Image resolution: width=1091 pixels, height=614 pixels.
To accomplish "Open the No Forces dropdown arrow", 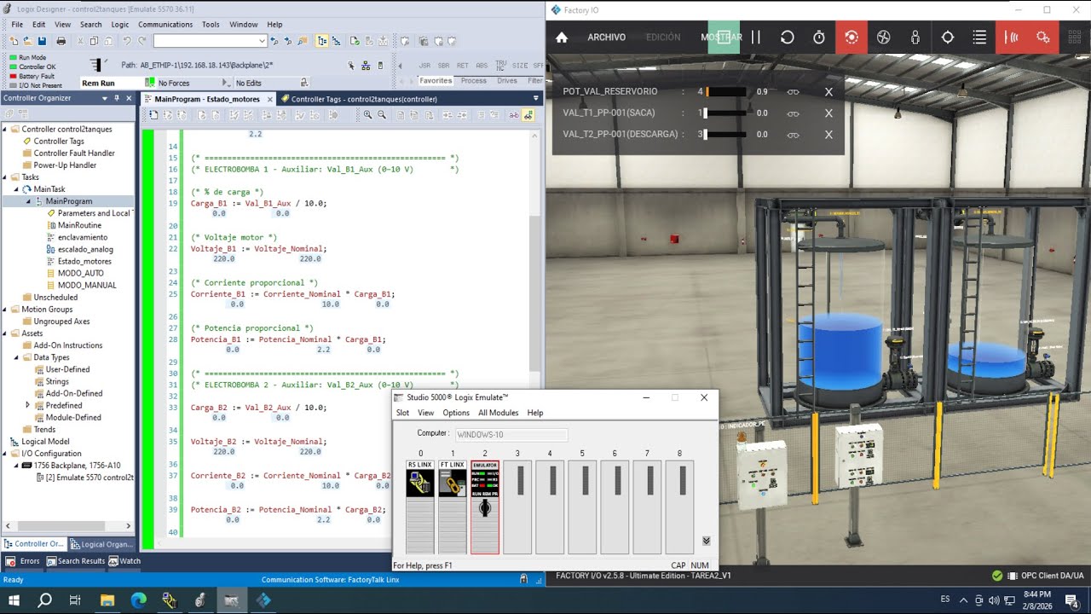I will (x=225, y=83).
